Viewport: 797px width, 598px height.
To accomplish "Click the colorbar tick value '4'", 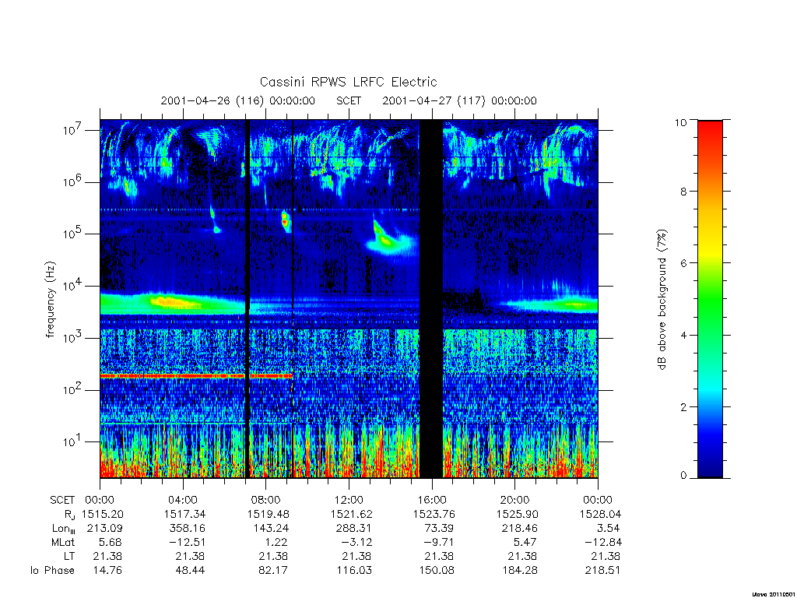I will [683, 335].
